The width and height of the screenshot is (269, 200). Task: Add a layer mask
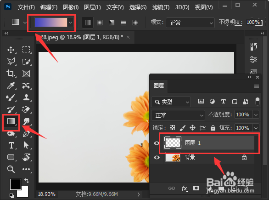196,188
